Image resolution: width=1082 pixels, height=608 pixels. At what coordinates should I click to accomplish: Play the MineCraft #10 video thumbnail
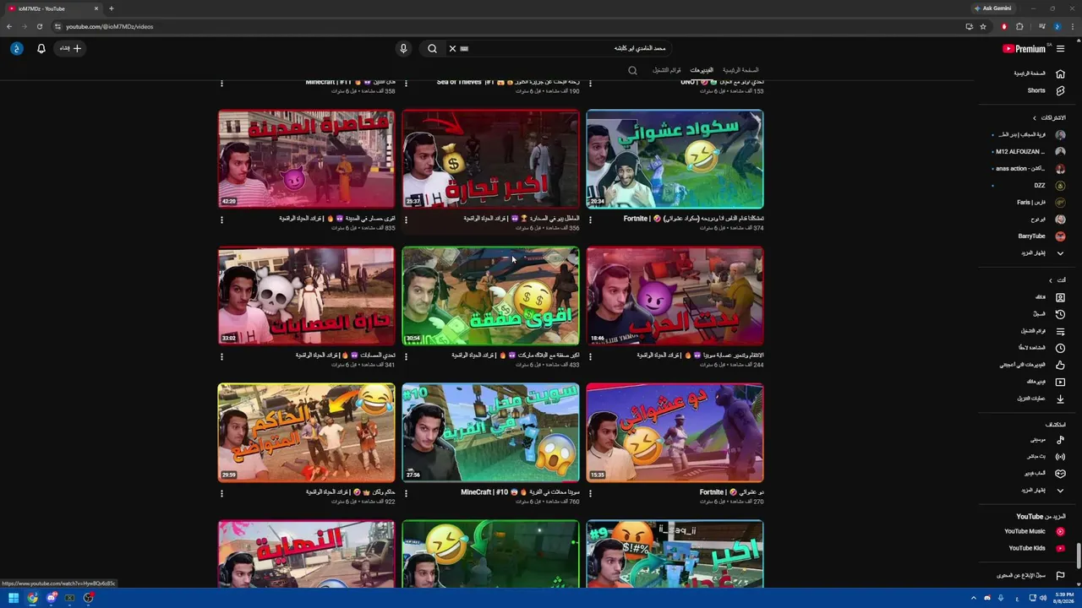(490, 432)
